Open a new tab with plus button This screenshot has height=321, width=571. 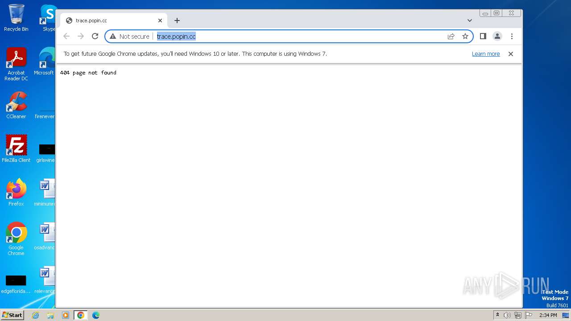[x=177, y=21]
